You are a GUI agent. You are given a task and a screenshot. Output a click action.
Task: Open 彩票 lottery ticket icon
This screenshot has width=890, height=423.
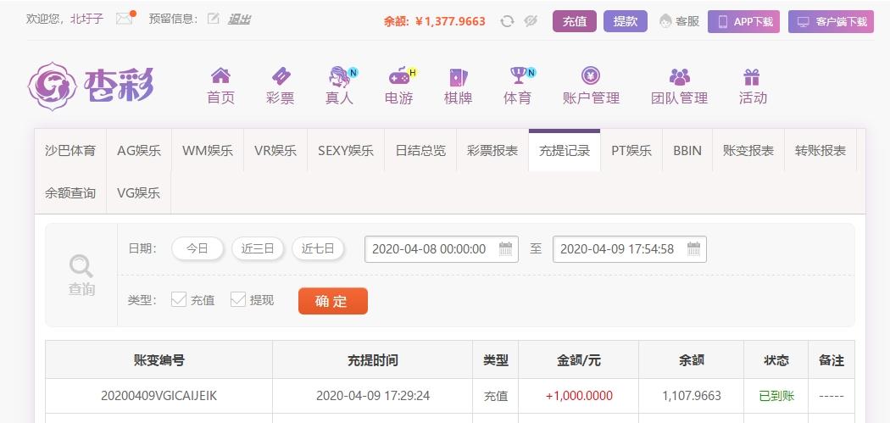coord(281,75)
